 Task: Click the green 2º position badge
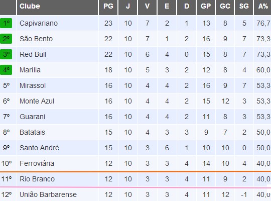point(6,39)
